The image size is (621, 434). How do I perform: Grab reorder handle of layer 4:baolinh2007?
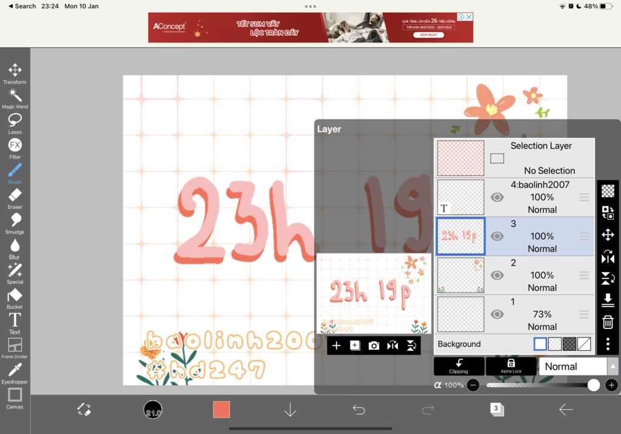584,197
